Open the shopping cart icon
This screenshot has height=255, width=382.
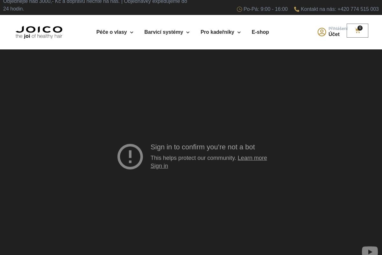(357, 31)
